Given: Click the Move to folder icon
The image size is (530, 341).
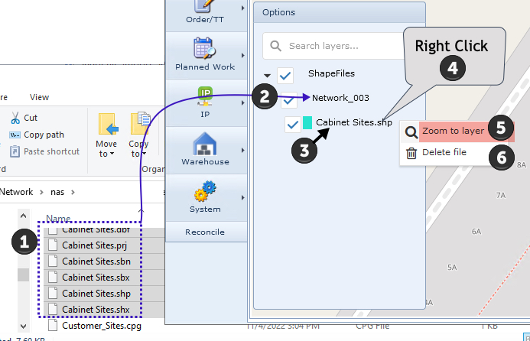Looking at the screenshot, I should (106, 125).
